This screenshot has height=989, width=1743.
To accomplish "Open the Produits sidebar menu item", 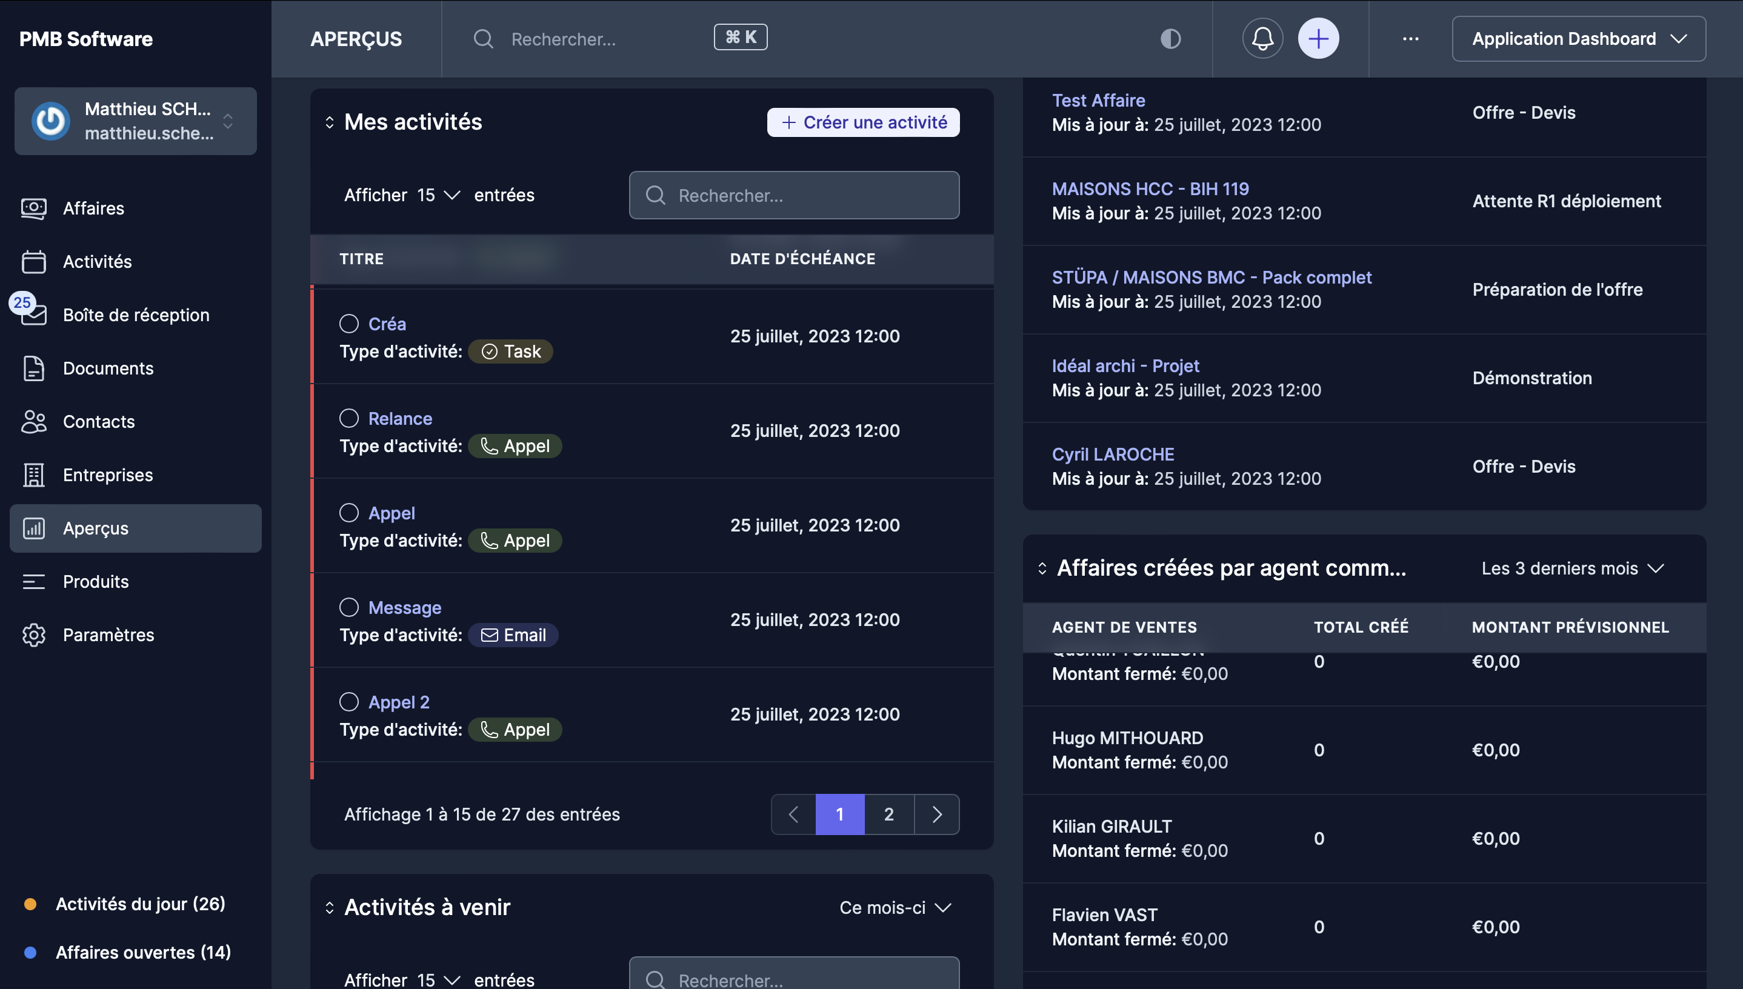I will tap(96, 581).
